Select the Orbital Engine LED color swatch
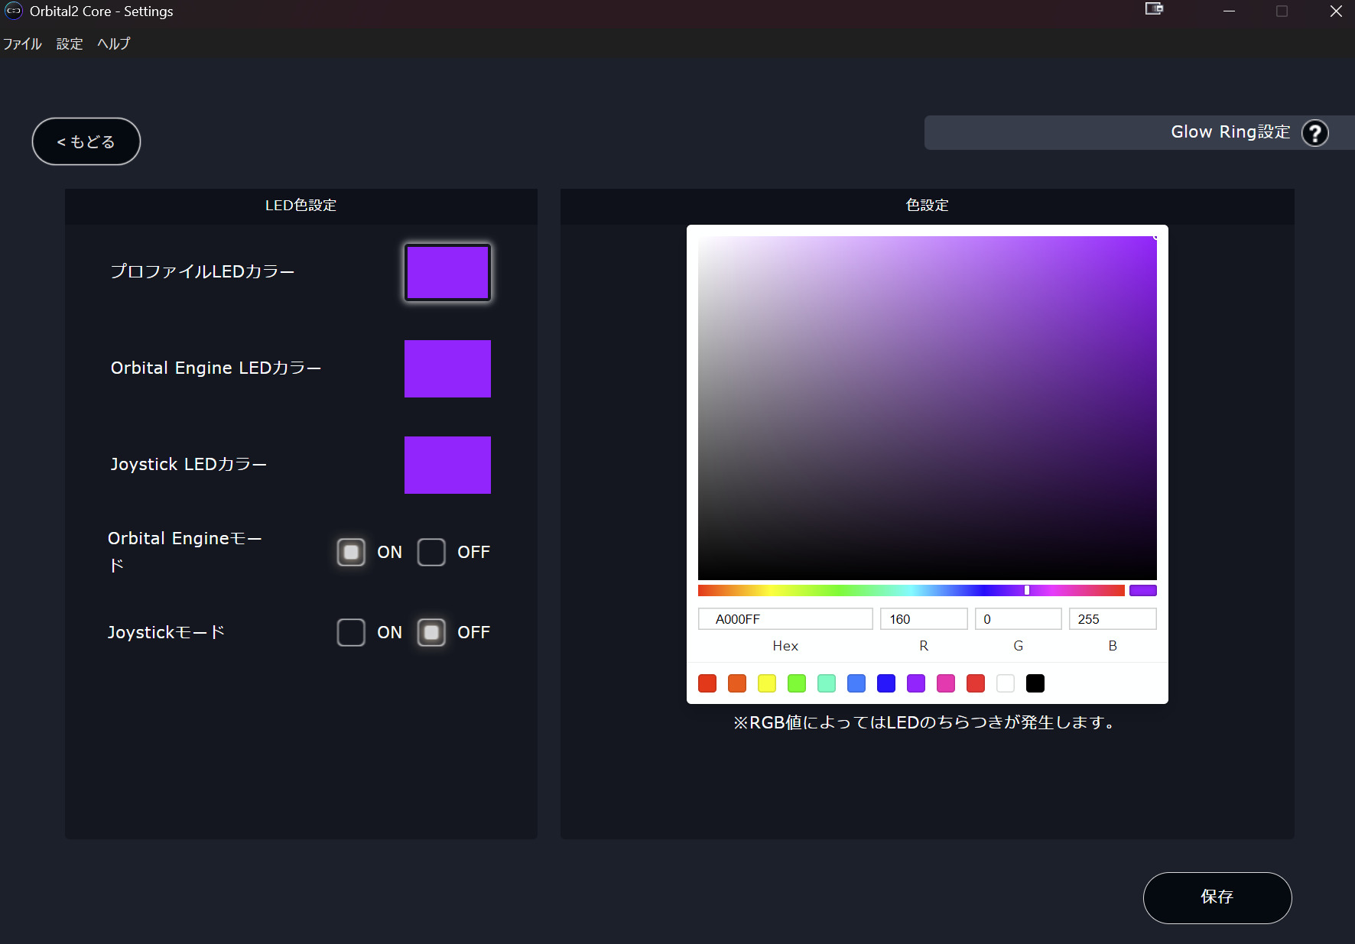The height and width of the screenshot is (944, 1355). click(447, 368)
